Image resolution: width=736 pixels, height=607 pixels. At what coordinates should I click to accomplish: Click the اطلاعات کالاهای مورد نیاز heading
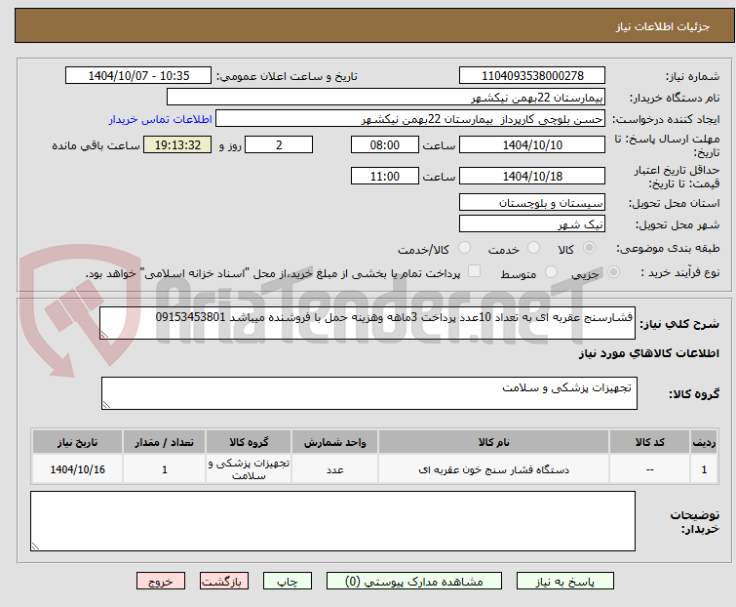click(648, 354)
